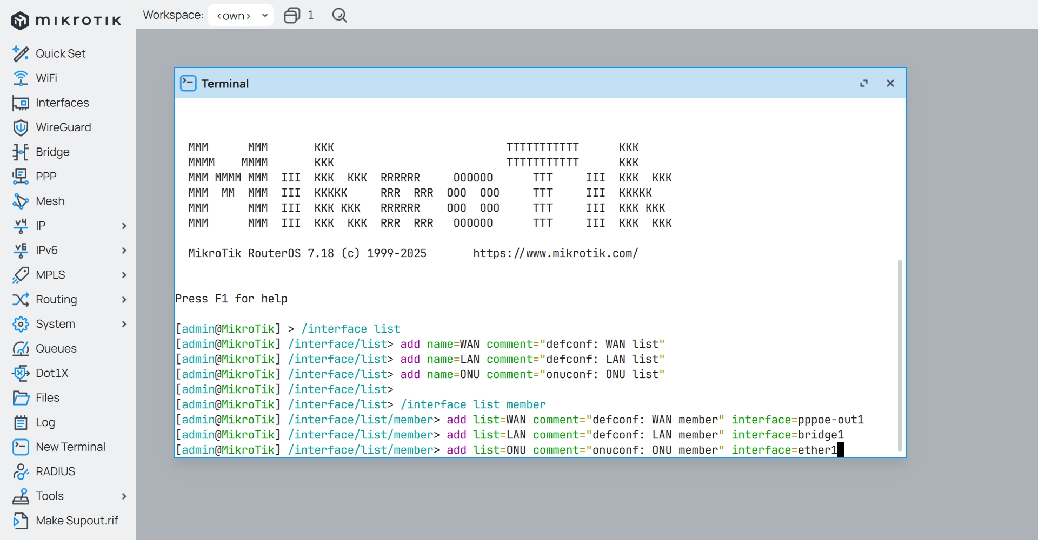Open the PPP menu item
Screen dimensions: 1038x540
tap(68, 177)
